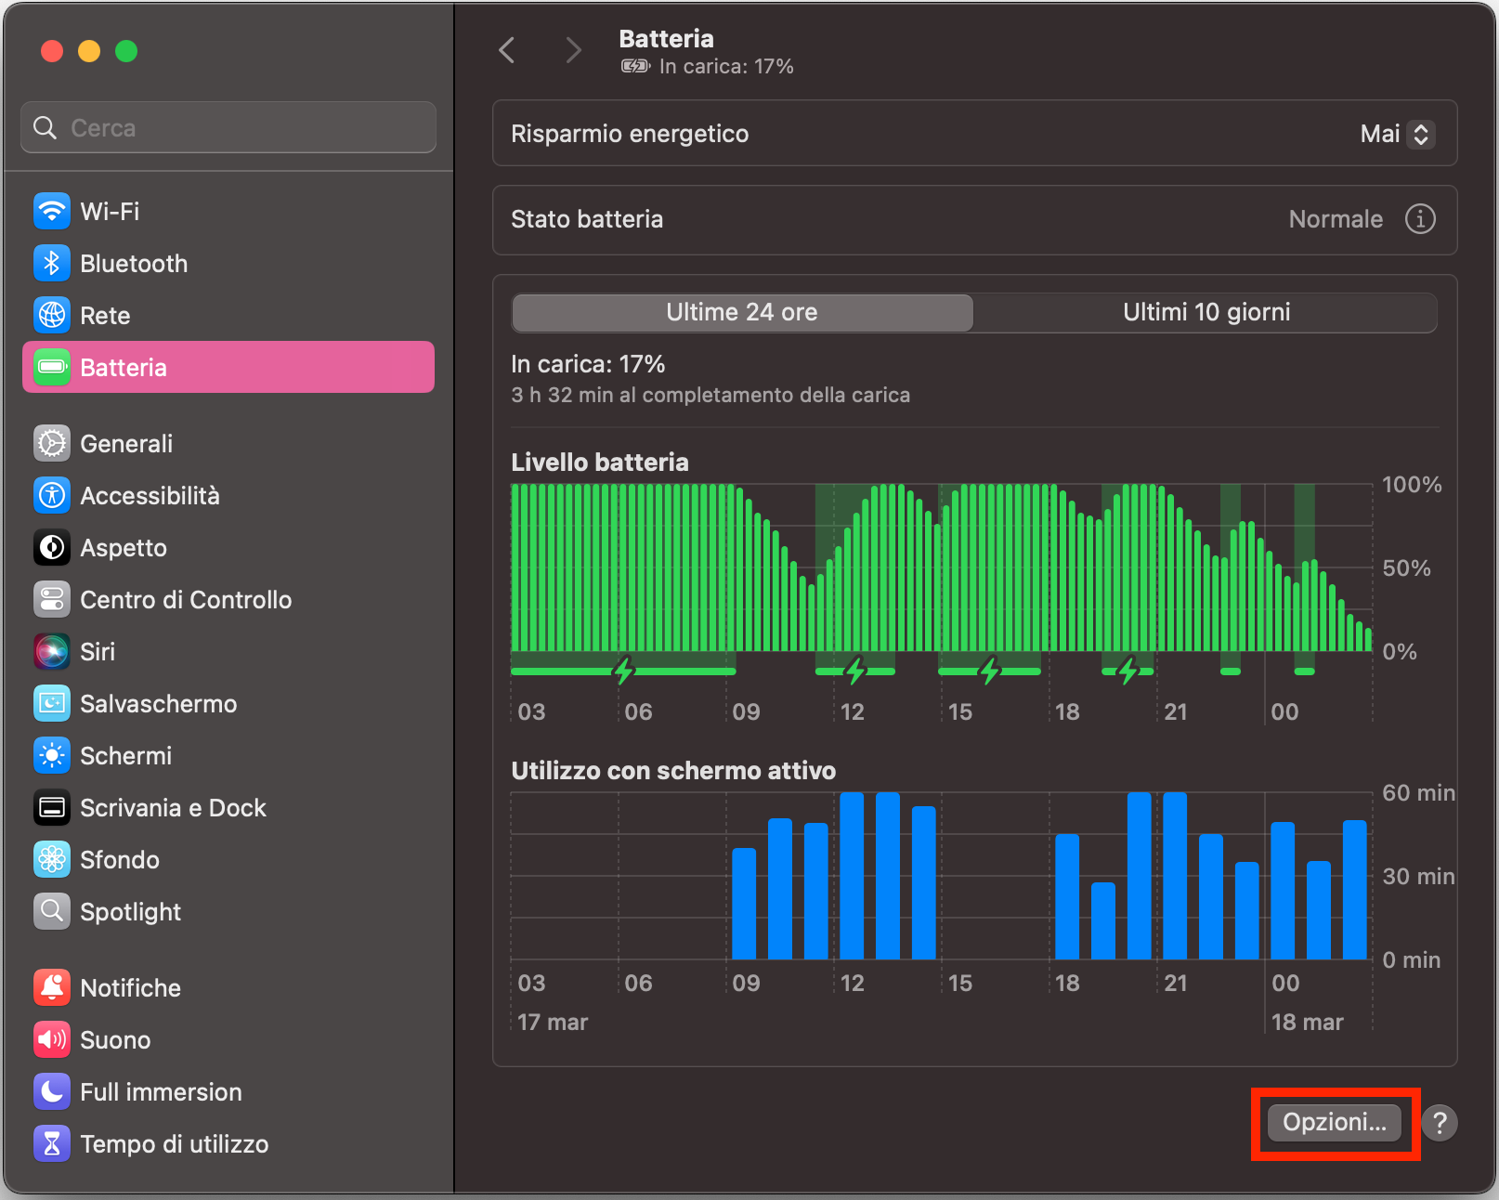Open the help question mark button
The height and width of the screenshot is (1200, 1499).
(x=1440, y=1123)
